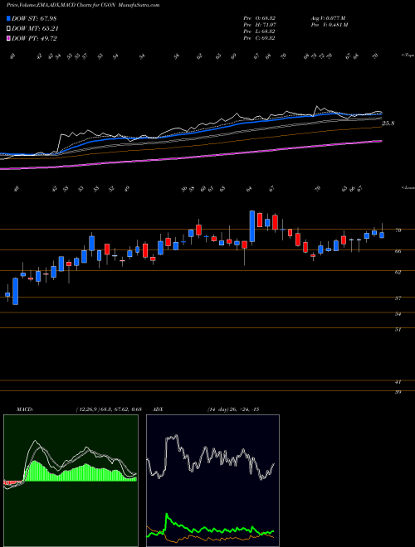Click the Avg V: 0.077 M value
The width and height of the screenshot is (415, 547).
click(x=328, y=18)
